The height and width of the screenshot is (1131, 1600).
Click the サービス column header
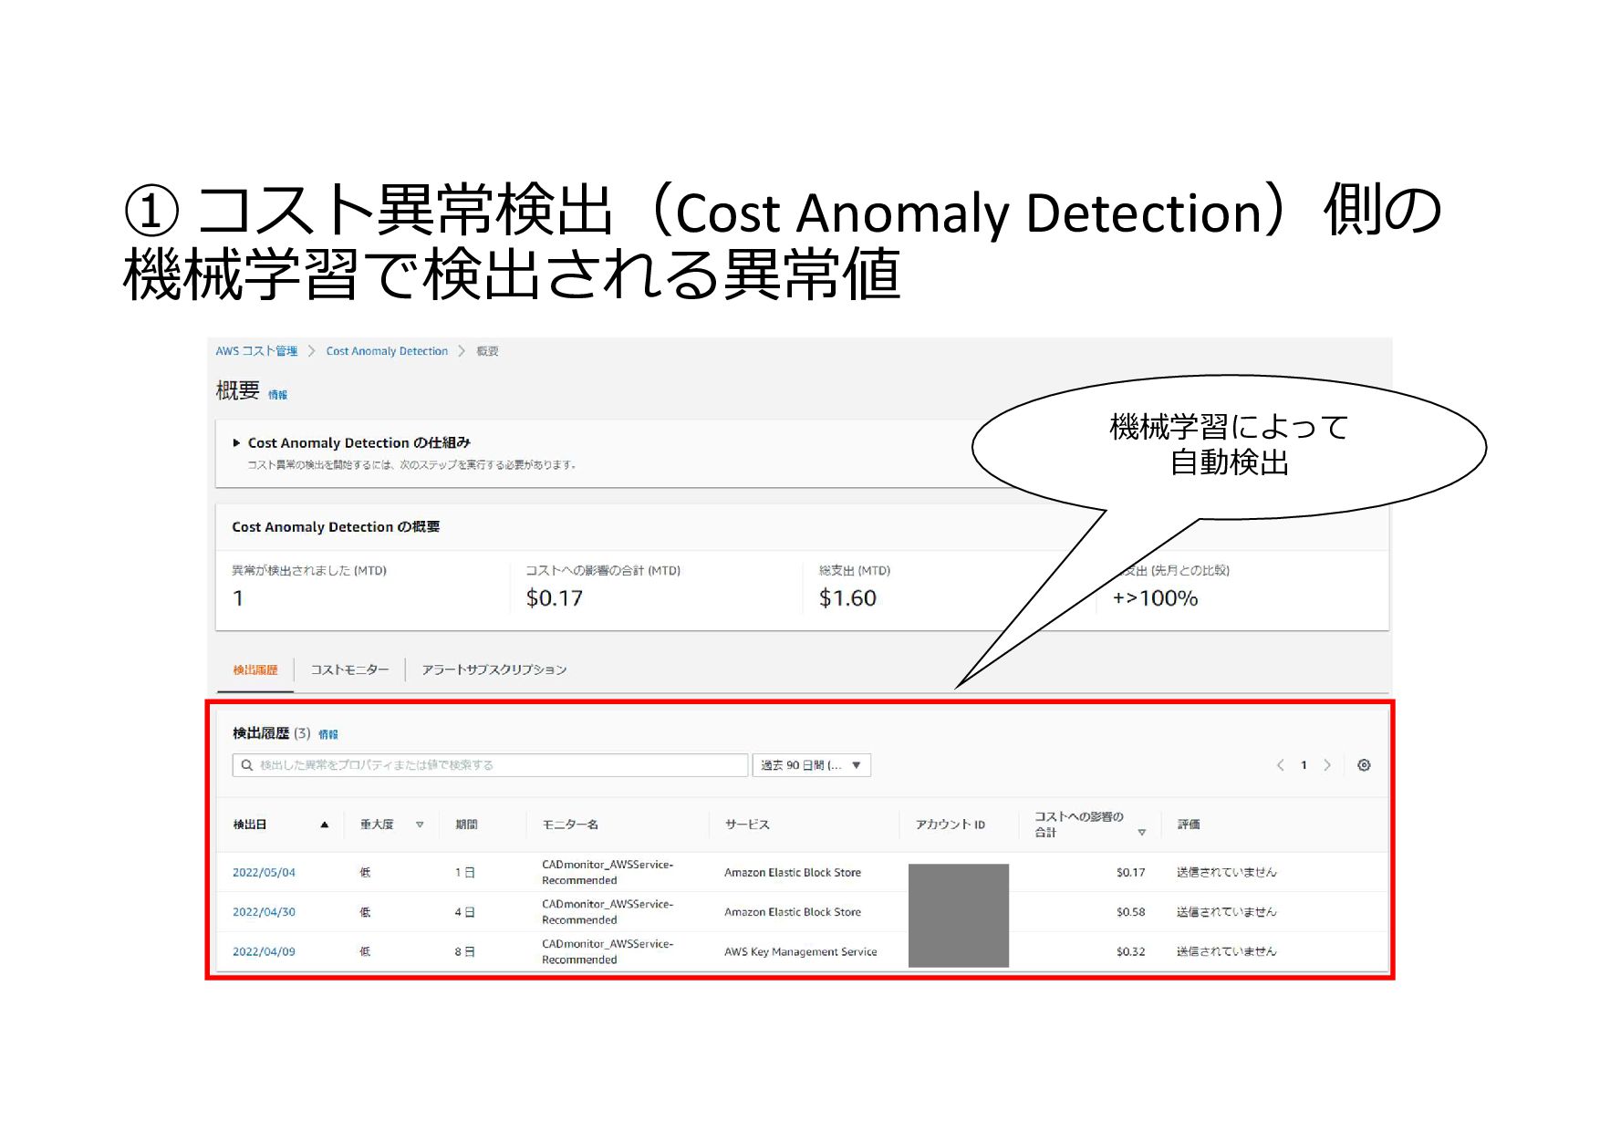[747, 825]
